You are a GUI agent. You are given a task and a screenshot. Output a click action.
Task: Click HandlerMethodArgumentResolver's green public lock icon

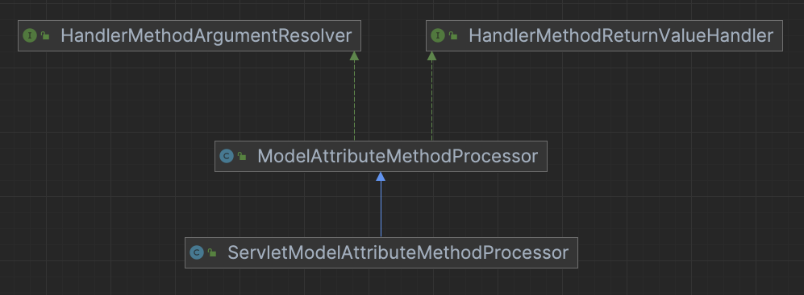(x=45, y=36)
